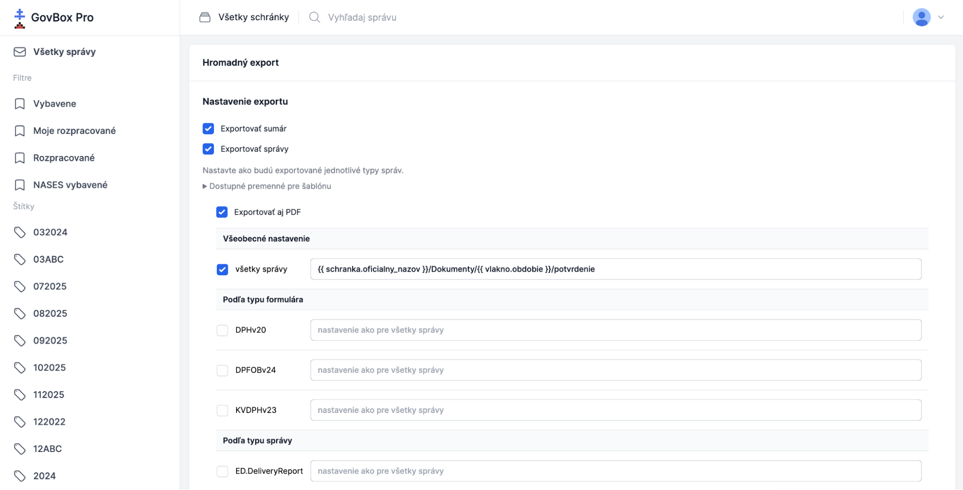963x490 pixels.
Task: Click the všetky správy template path field
Action: [x=615, y=269]
